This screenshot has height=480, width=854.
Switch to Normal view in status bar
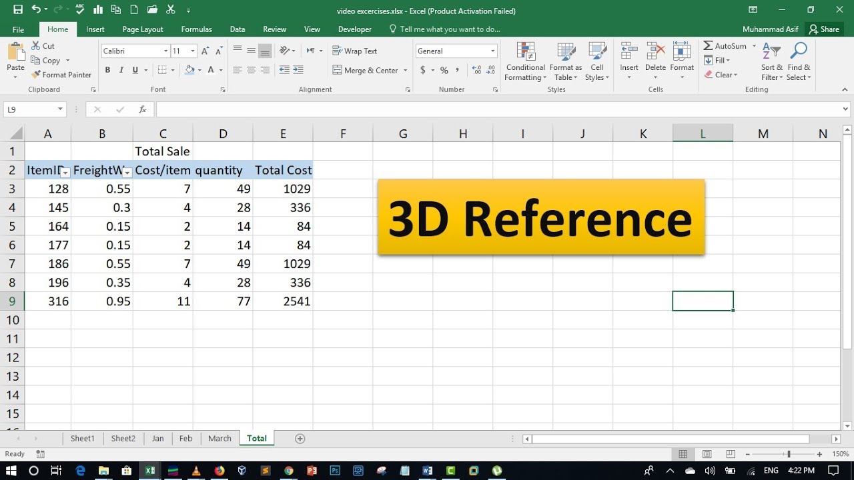[683, 454]
